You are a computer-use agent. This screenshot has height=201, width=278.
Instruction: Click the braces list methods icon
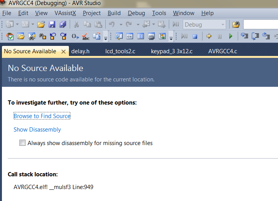75,37
